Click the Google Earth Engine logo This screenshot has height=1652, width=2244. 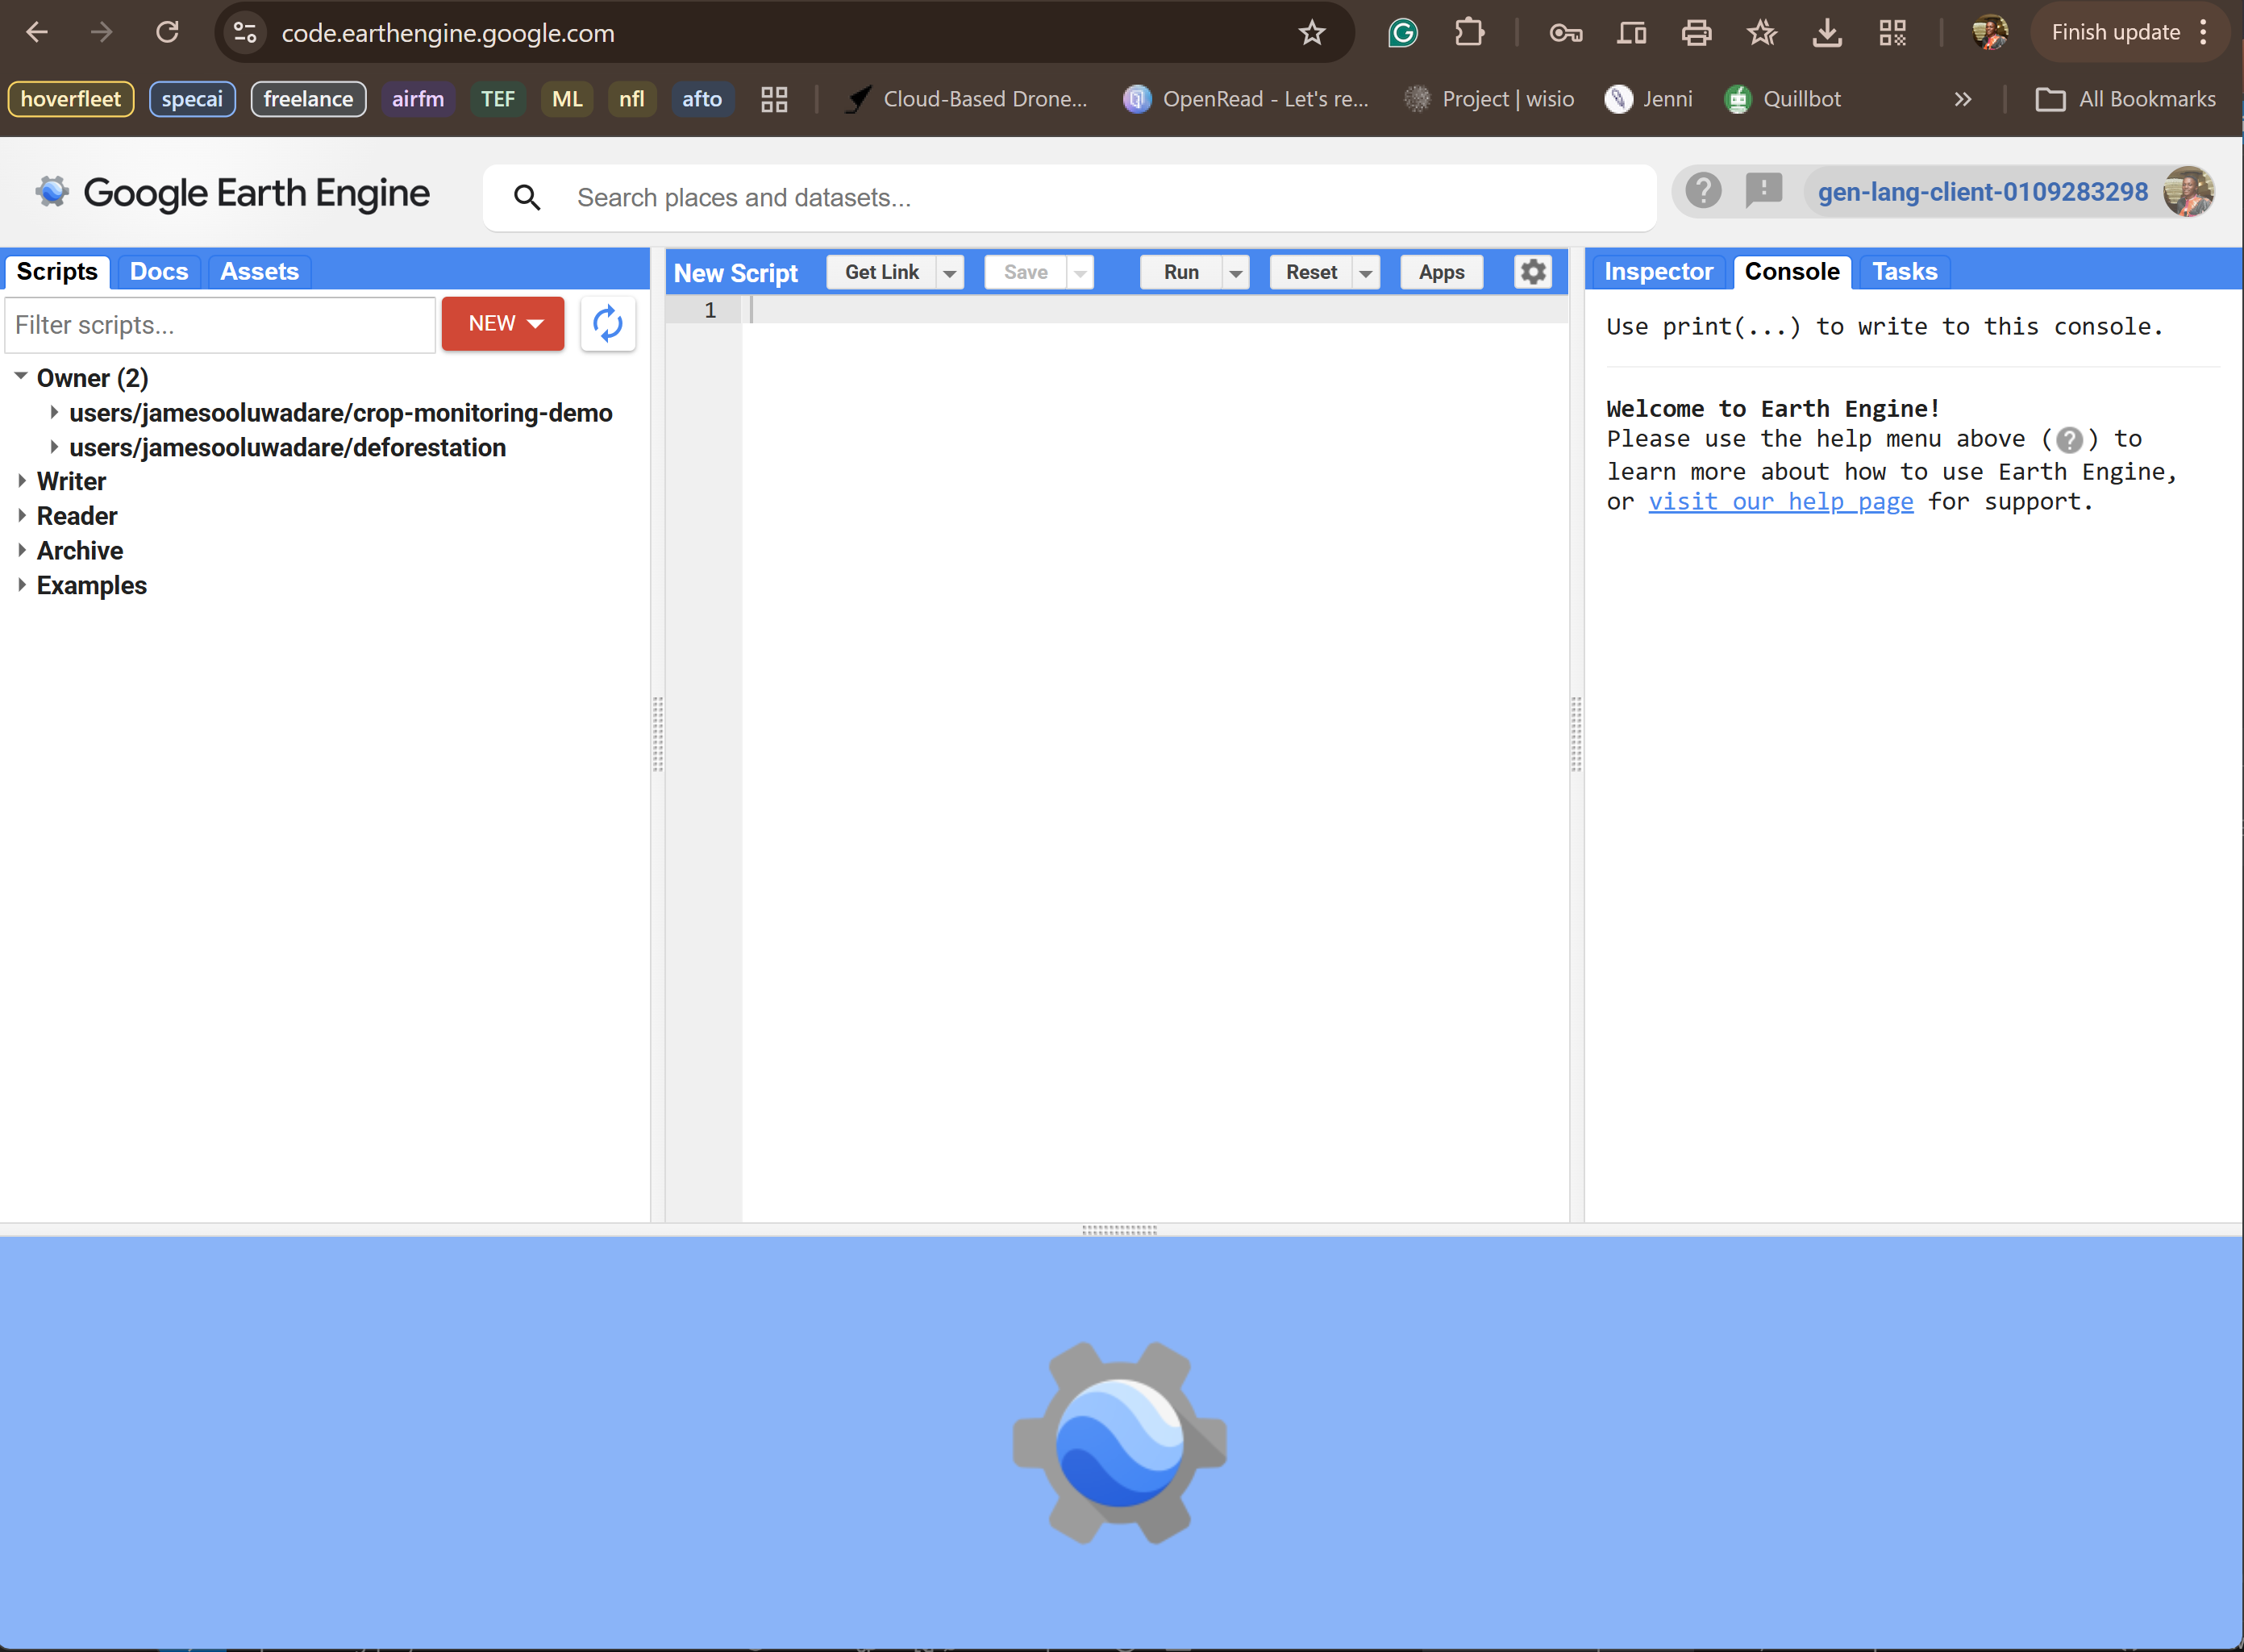pyautogui.click(x=232, y=193)
